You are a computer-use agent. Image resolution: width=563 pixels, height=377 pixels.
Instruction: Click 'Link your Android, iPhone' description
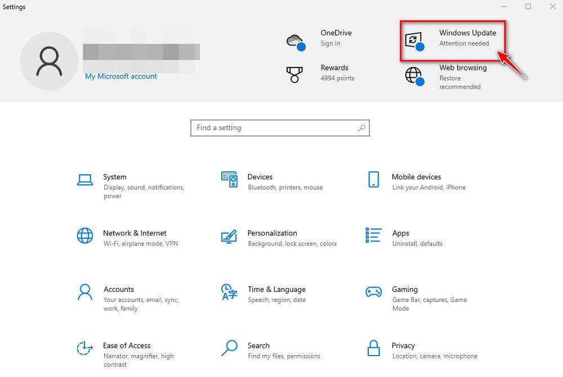tap(428, 187)
